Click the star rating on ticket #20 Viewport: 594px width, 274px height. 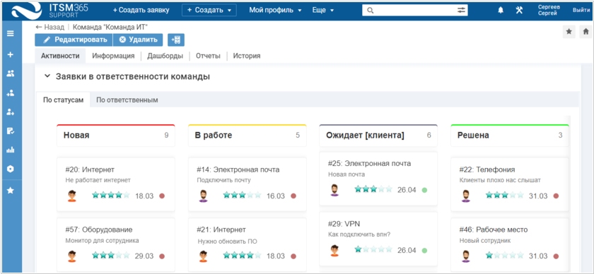(110, 196)
